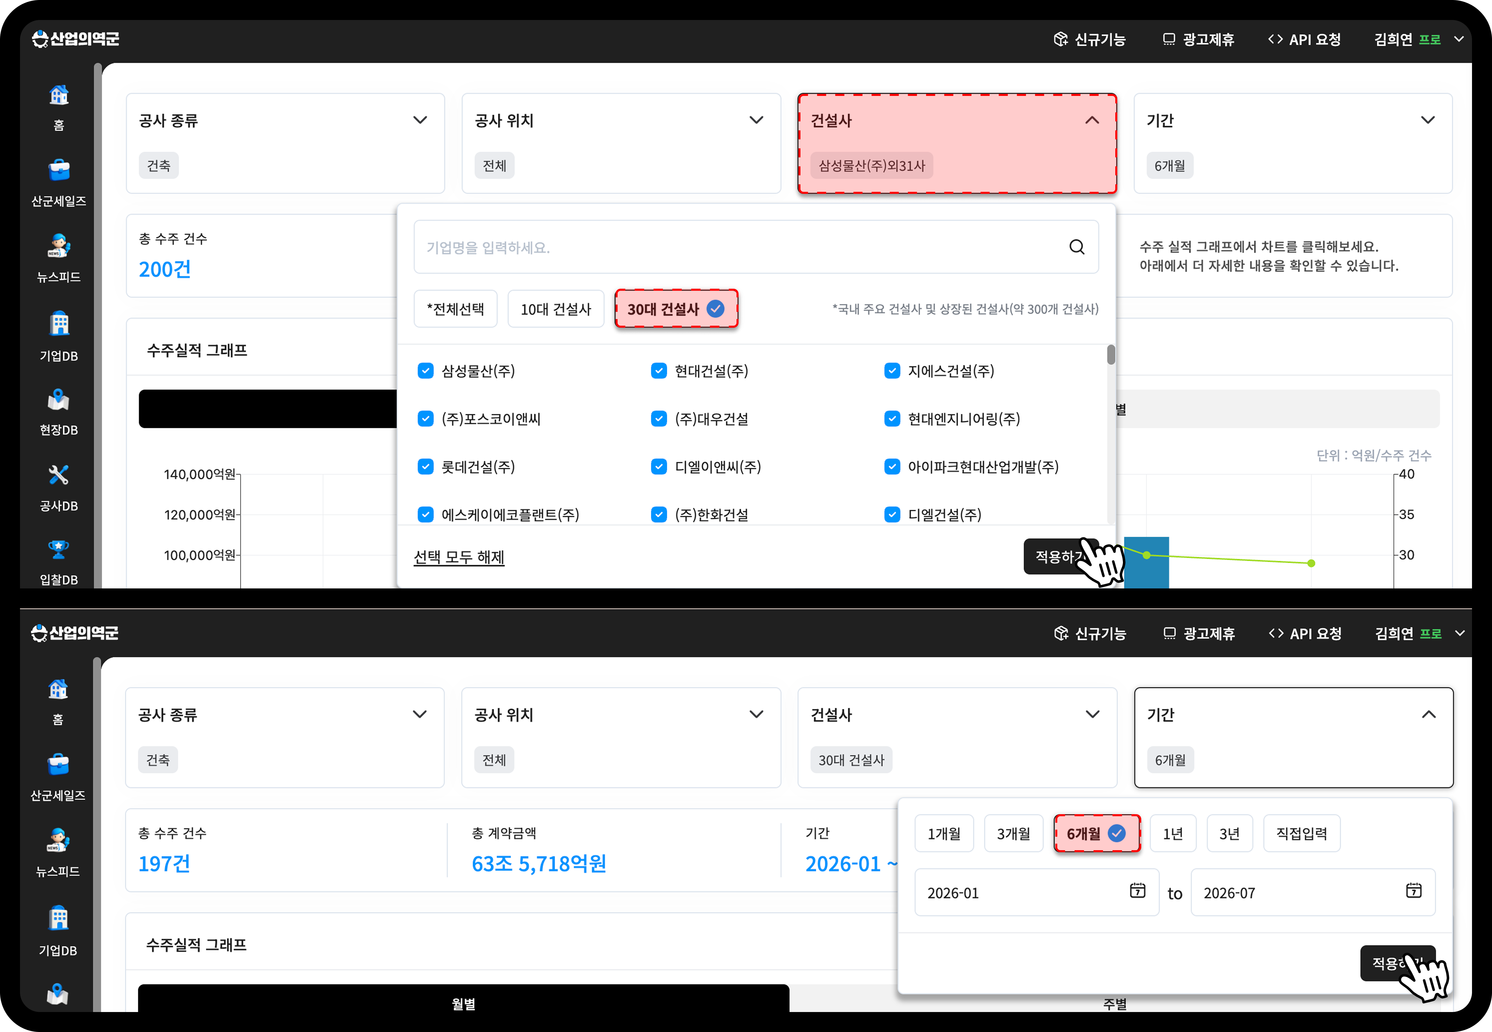The height and width of the screenshot is (1032, 1492).
Task: Uncheck (주)한화건설 checkbox
Action: click(659, 514)
